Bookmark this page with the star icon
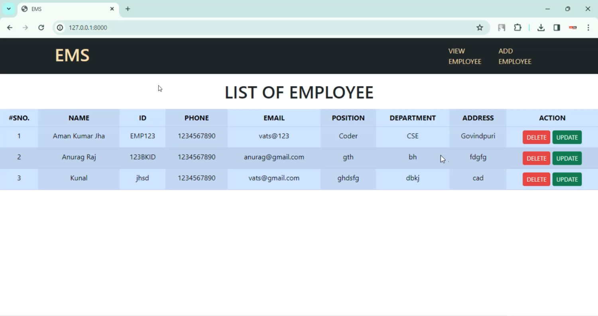The height and width of the screenshot is (316, 598). (x=480, y=27)
